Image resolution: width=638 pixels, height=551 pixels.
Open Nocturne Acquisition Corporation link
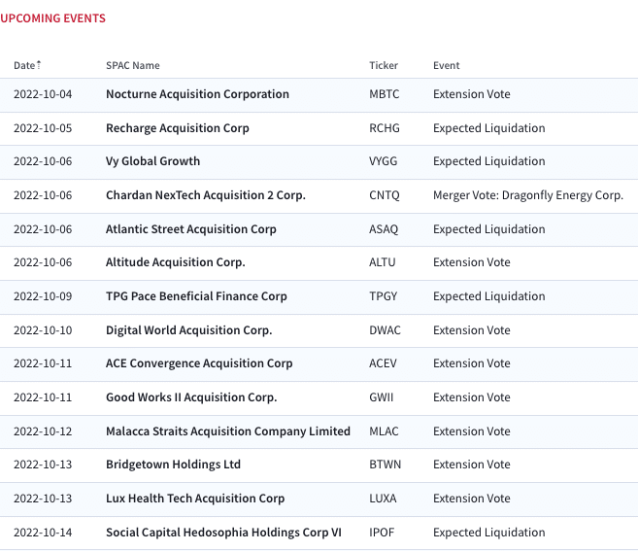click(197, 94)
